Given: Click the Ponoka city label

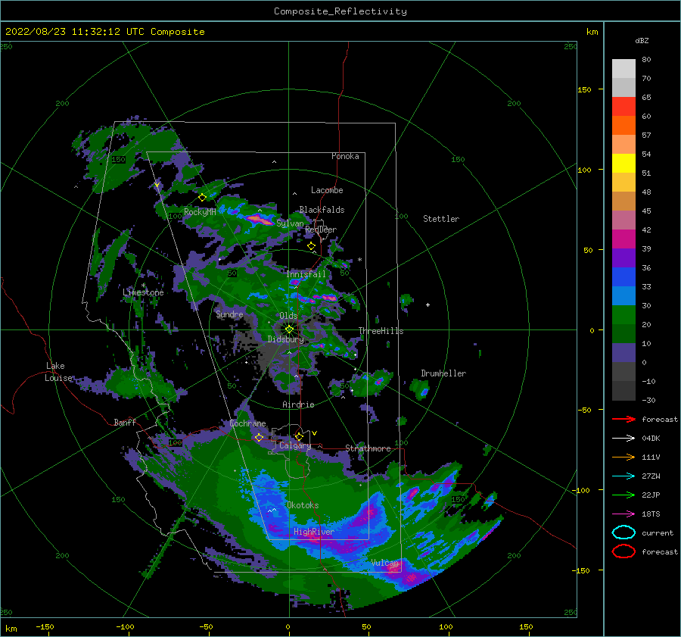Looking at the screenshot, I should coord(345,156).
